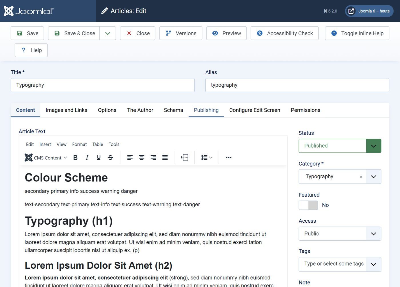Expand the Save & Close dropdown arrow
The image size is (400, 287).
(108, 33)
